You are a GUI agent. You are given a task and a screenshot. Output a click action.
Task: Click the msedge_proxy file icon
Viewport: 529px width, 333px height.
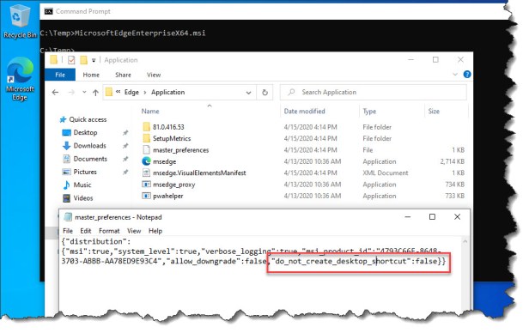(x=146, y=185)
